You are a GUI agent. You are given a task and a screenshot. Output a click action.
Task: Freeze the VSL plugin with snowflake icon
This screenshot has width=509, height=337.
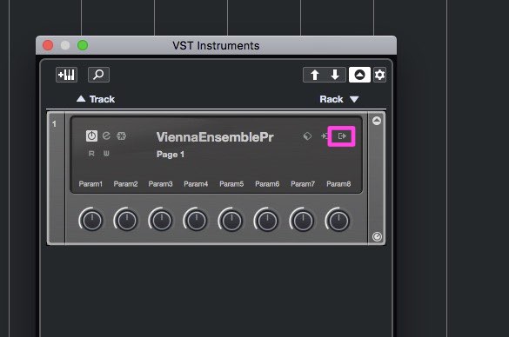122,135
